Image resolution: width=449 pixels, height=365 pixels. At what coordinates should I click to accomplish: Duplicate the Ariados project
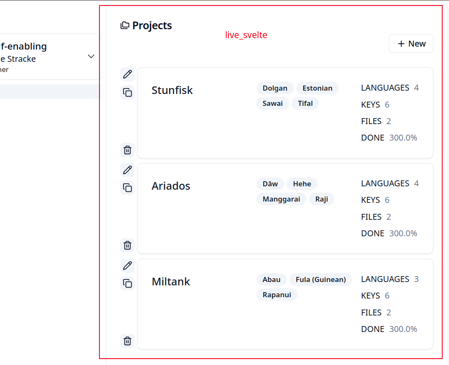pyautogui.click(x=127, y=188)
